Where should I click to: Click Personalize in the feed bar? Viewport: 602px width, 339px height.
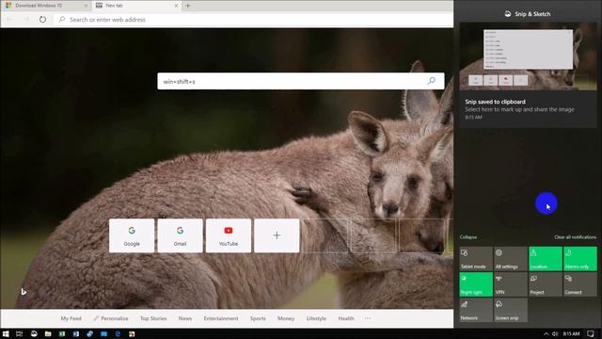111,318
